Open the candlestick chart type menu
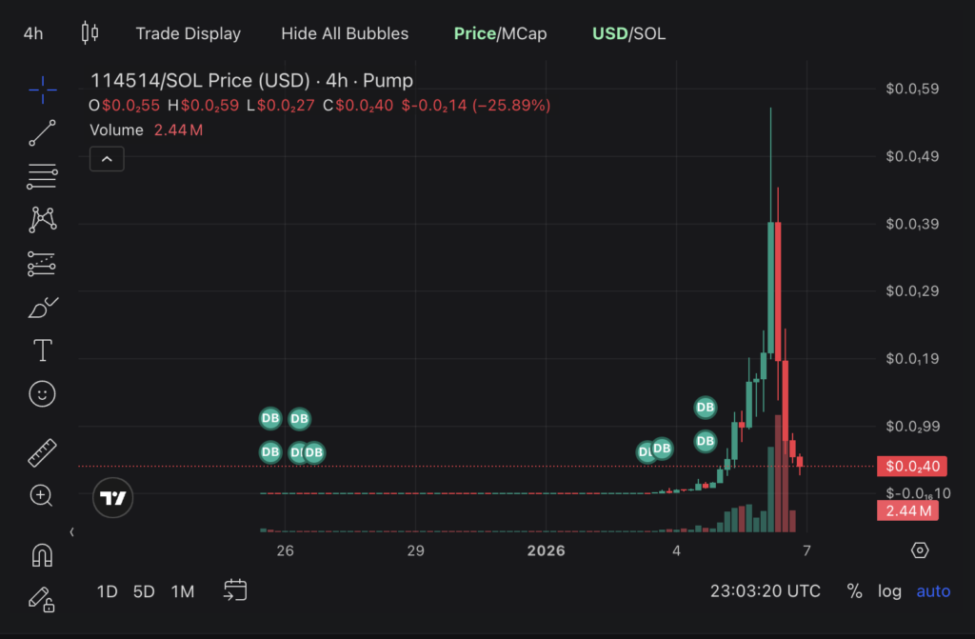The height and width of the screenshot is (639, 975). (90, 33)
